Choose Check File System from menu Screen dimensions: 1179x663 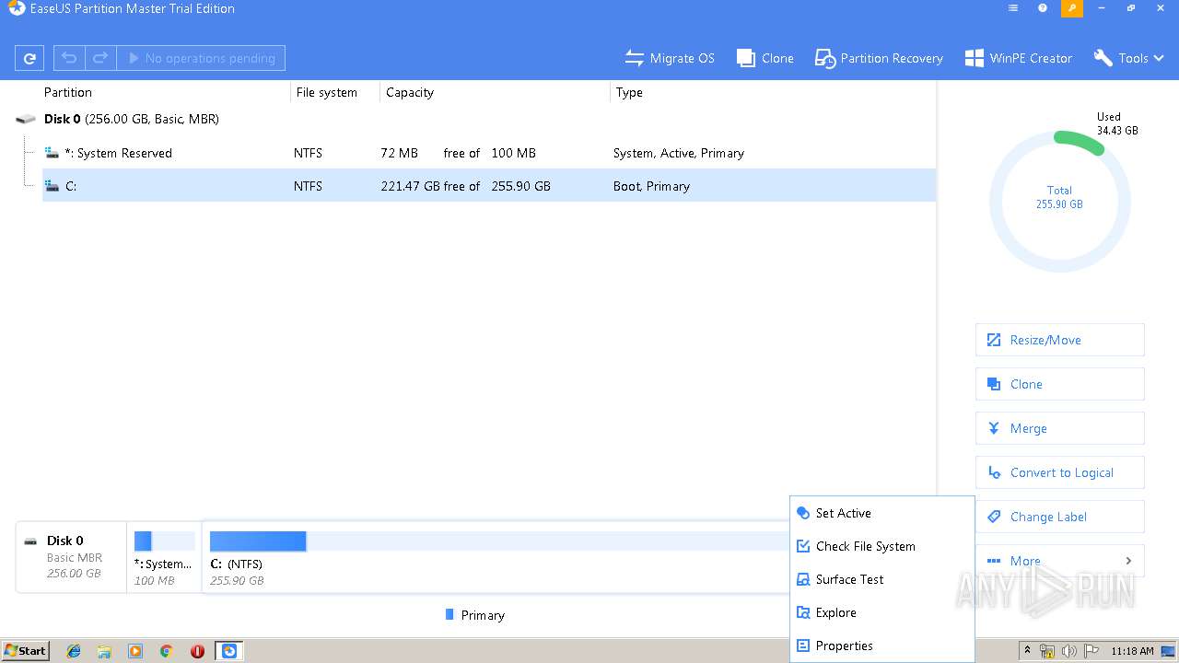(882, 546)
